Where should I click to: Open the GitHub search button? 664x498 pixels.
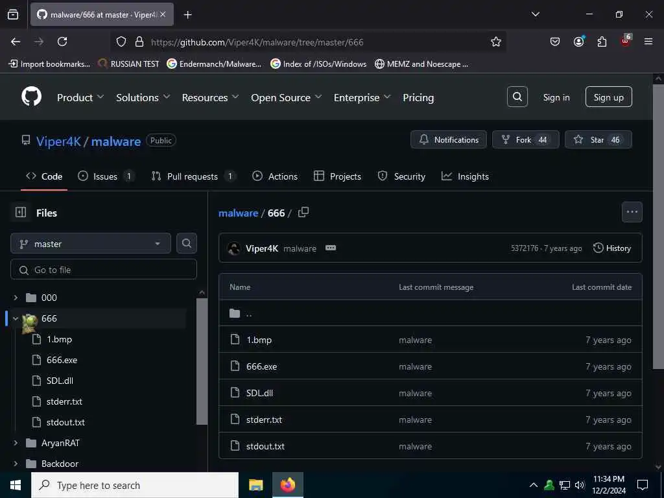tap(517, 97)
